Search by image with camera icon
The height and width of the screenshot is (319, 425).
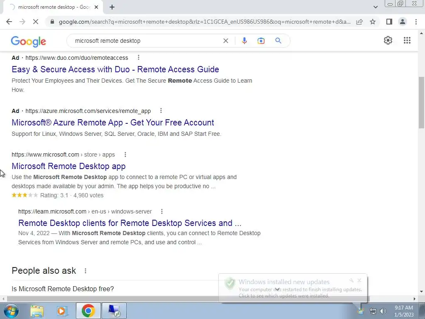tap(261, 41)
